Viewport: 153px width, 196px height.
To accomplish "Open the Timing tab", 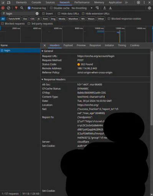I will 122,45.
